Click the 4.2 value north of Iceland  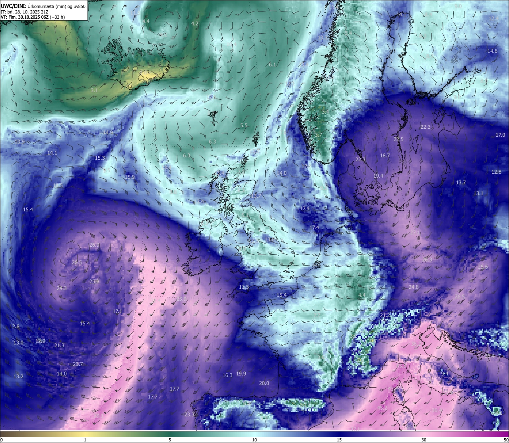pyautogui.click(x=195, y=24)
